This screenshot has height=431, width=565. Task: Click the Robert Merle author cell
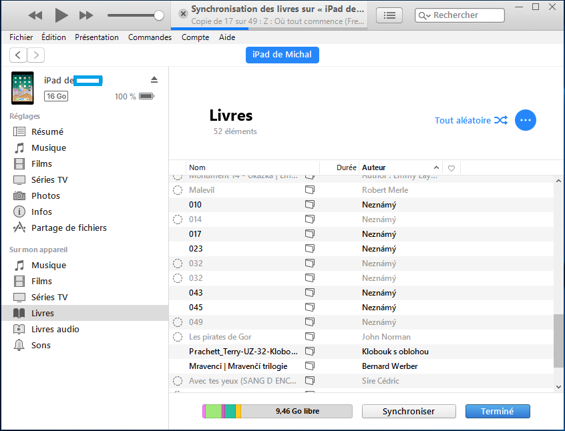(x=385, y=190)
